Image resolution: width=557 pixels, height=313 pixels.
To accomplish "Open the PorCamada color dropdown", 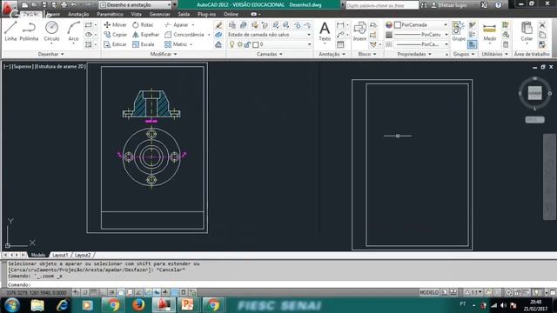I will (x=421, y=25).
